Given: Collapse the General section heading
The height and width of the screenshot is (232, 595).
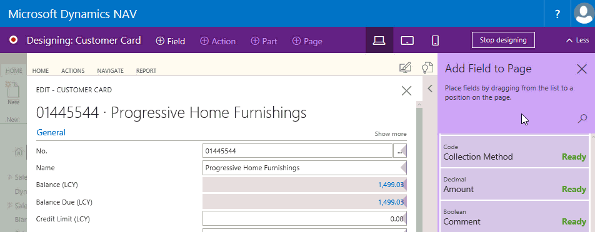Looking at the screenshot, I should coord(51,132).
